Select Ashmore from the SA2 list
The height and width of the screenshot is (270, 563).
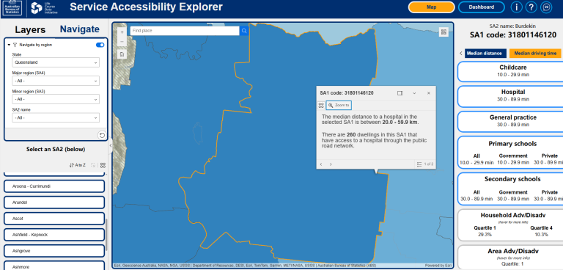pyautogui.click(x=54, y=266)
